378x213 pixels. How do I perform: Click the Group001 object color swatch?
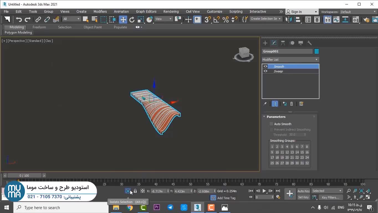316,51
